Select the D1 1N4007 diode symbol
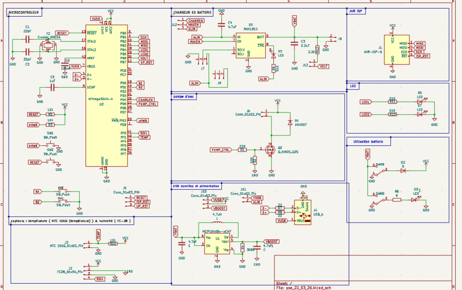 290,122
